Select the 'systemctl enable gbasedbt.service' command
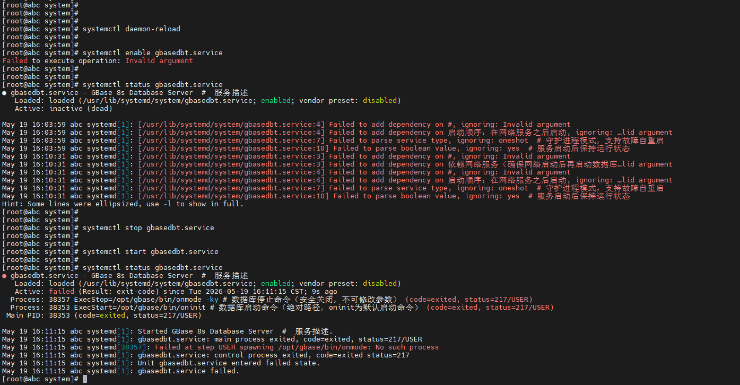The width and height of the screenshot is (740, 385). pyautogui.click(x=153, y=53)
